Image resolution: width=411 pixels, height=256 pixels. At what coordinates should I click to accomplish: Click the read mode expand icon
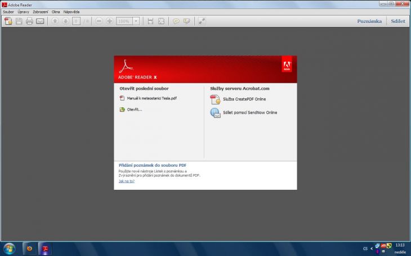point(202,21)
